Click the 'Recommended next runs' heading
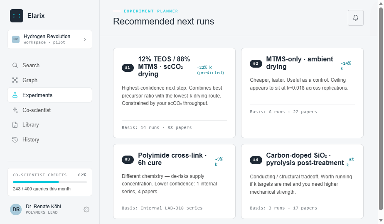The width and height of the screenshot is (384, 224). click(x=164, y=21)
